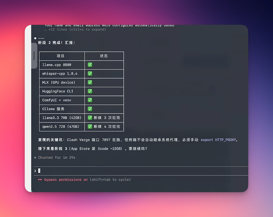Click the green check for HuggingFace CLI
Image resolution: width=273 pixels, height=217 pixels.
(90, 91)
